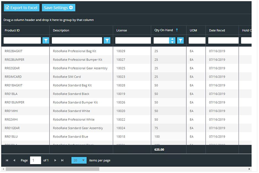Image resolution: width=259 pixels, height=173 pixels.
Task: Click RoboRake Professional White description
Action: [74, 120]
